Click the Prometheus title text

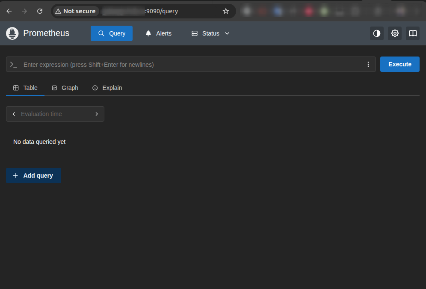tap(46, 33)
